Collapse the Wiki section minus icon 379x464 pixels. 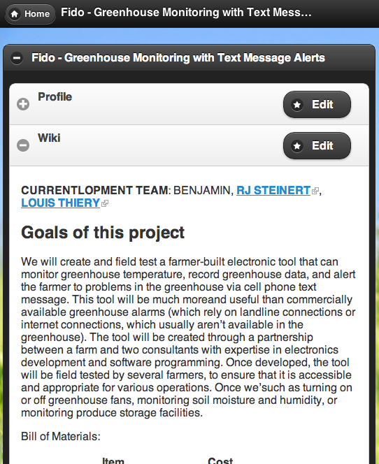pyautogui.click(x=23, y=145)
